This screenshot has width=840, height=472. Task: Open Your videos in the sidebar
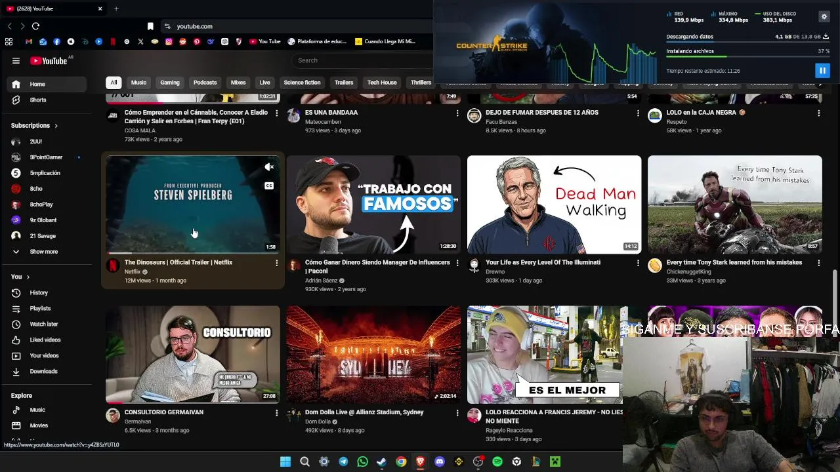coord(46,355)
